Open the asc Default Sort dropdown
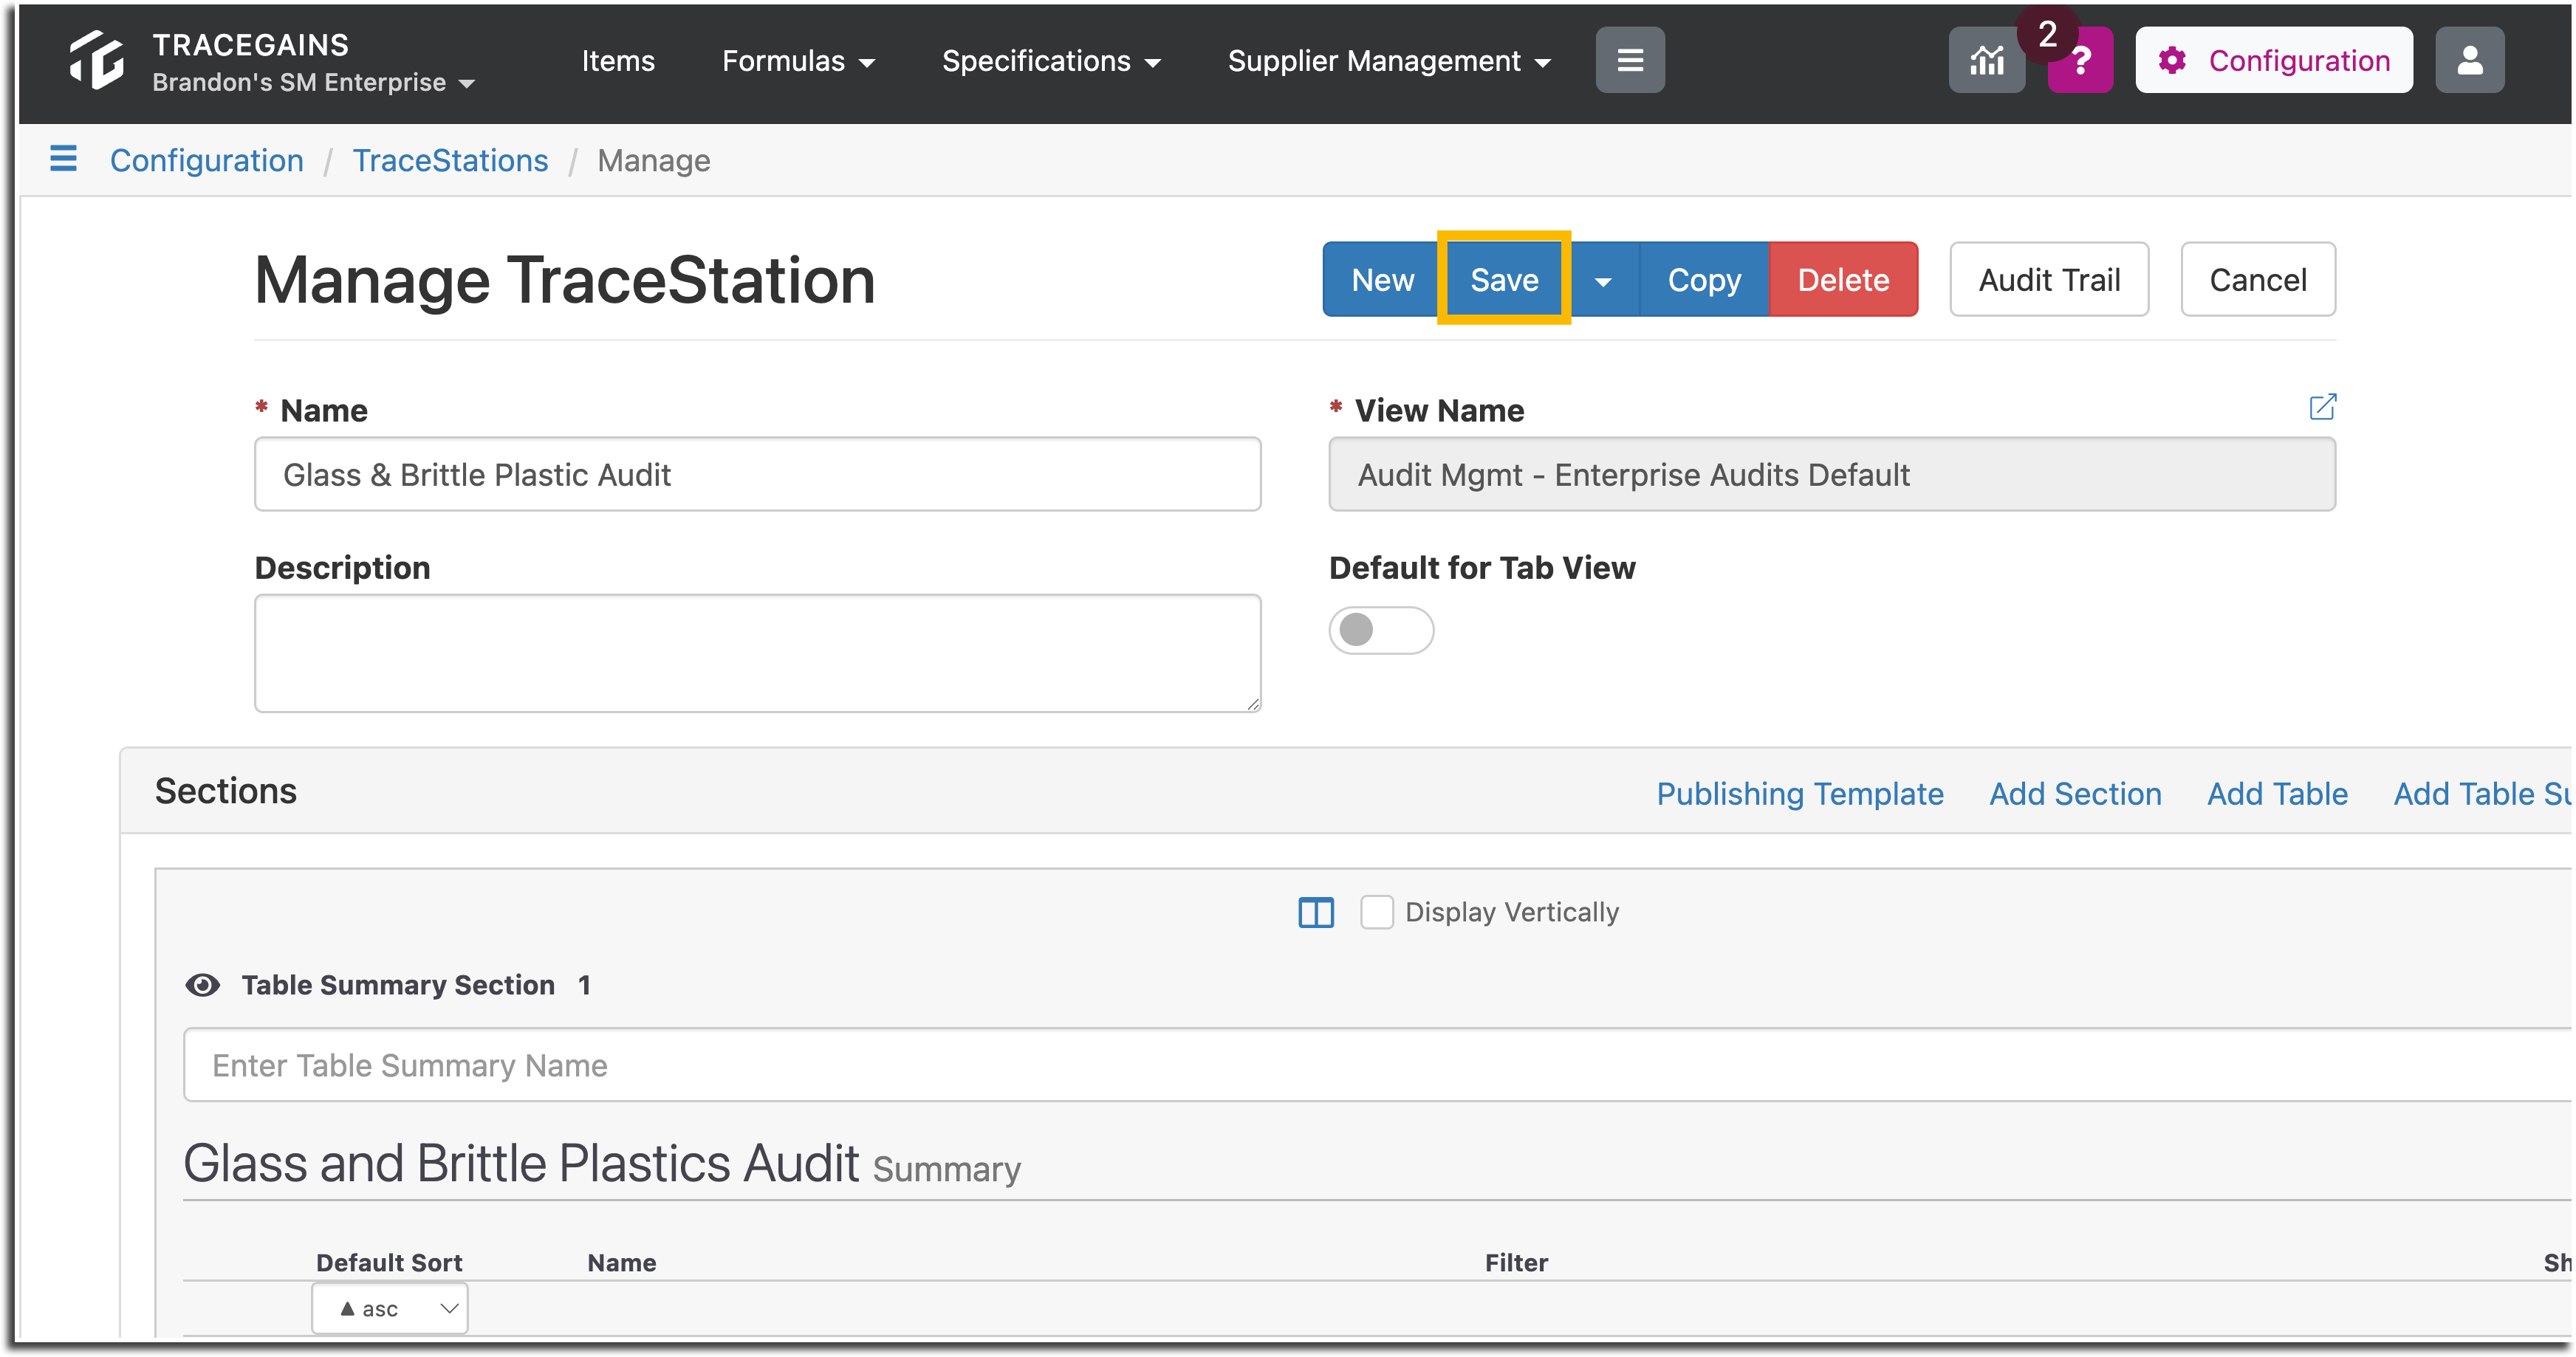2576x1357 pixels. pos(390,1308)
